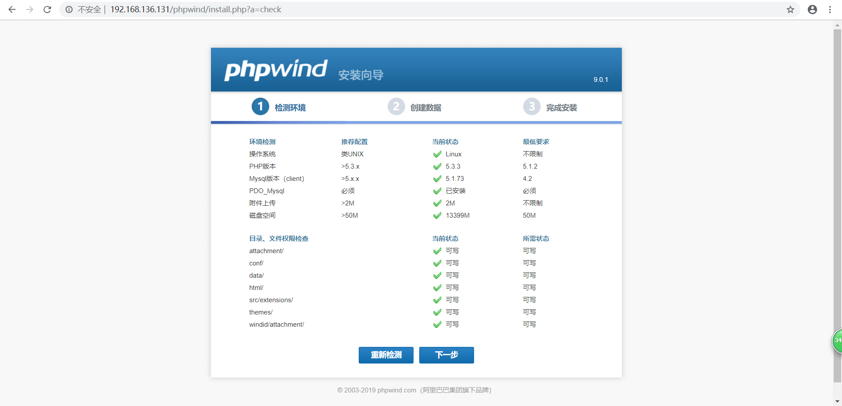Click the attachment/ directory name
The height and width of the screenshot is (406, 842).
click(x=266, y=251)
